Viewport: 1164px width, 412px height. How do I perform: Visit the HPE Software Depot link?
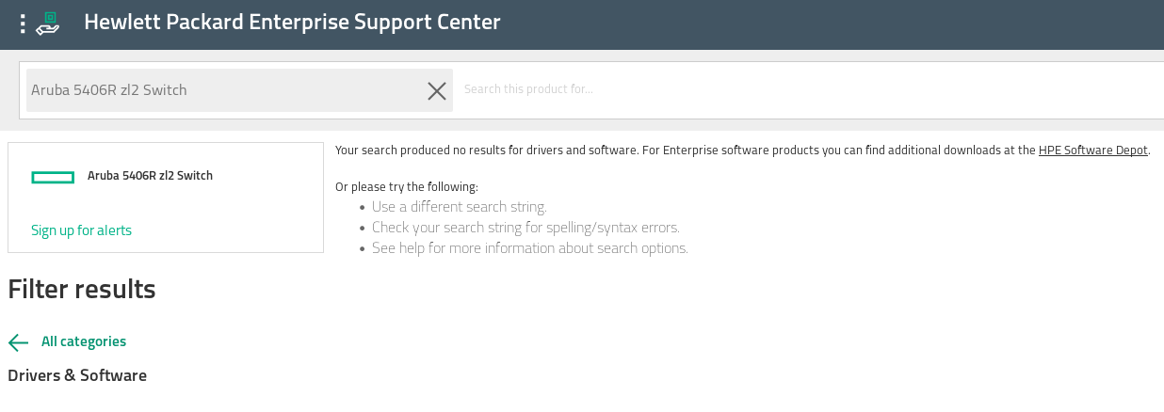point(1092,151)
